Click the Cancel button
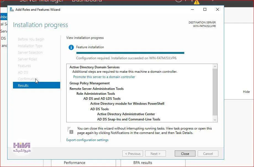Screen dimensions: 254x167 pos(208,153)
